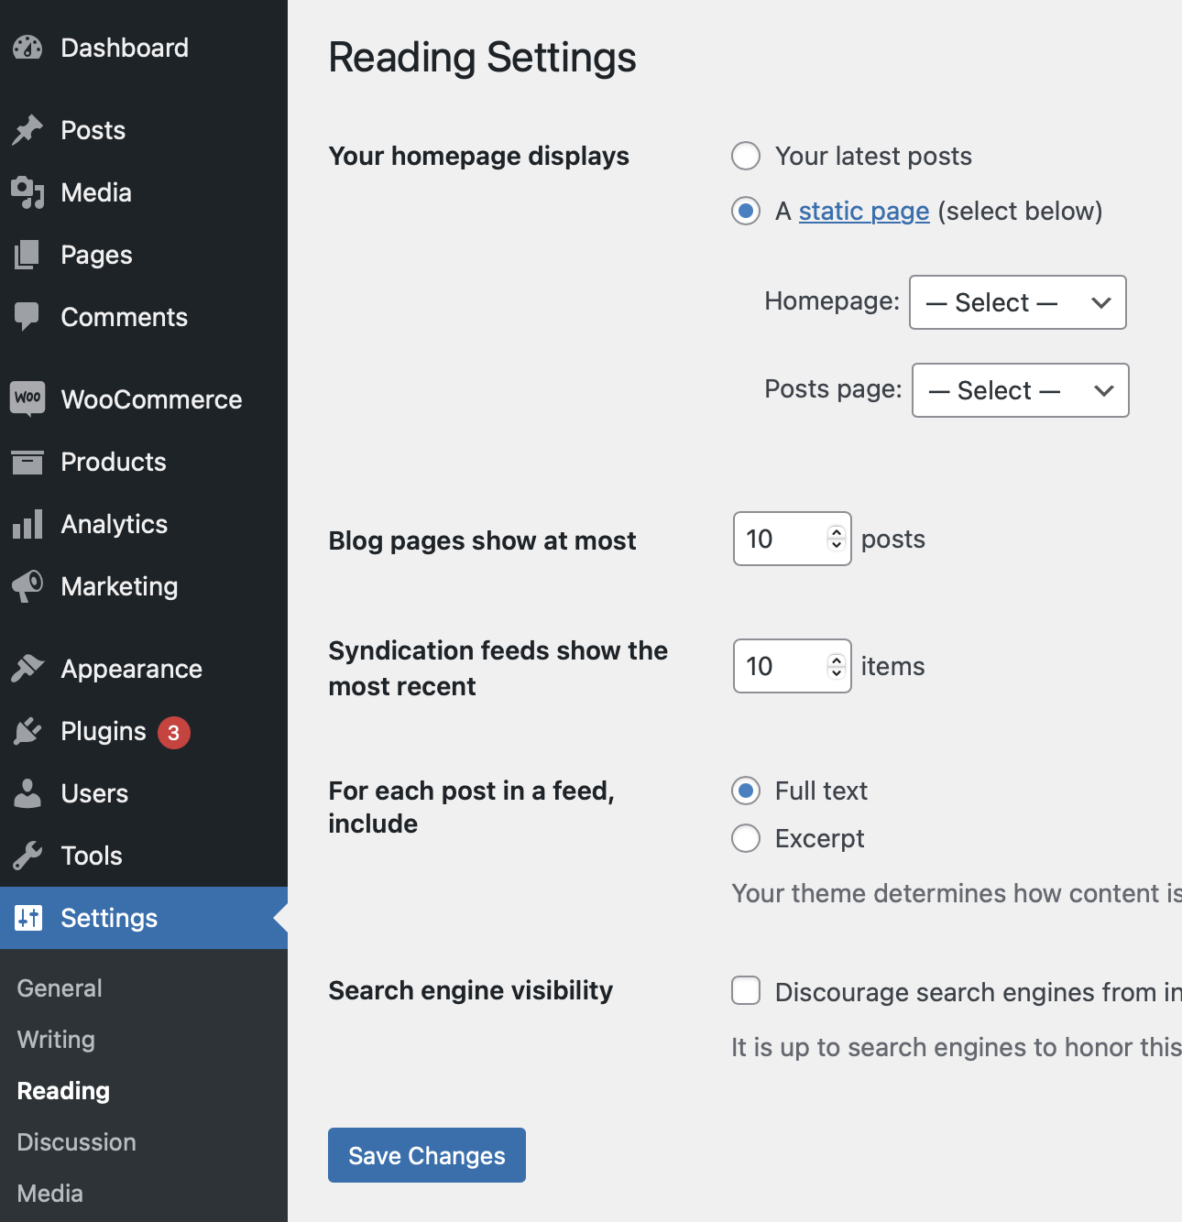Viewport: 1182px width, 1222px height.
Task: Click the Blog pages posts number field
Action: click(x=793, y=539)
